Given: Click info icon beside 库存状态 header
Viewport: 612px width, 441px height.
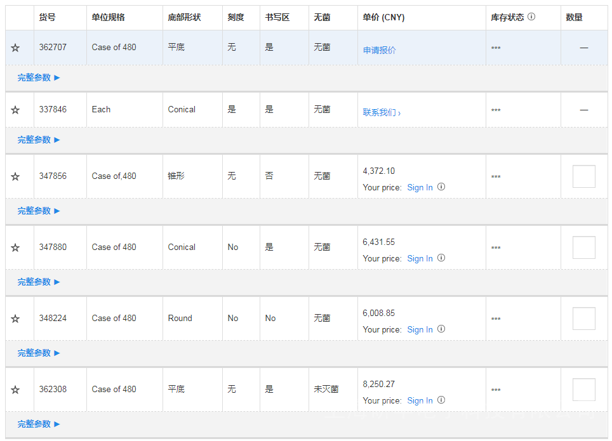Looking at the screenshot, I should click(x=531, y=17).
